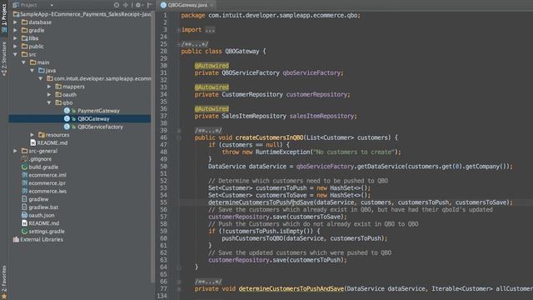The width and height of the screenshot is (533, 300).
Task: Expand folded Javadoc at line 39
Action: (x=178, y=131)
